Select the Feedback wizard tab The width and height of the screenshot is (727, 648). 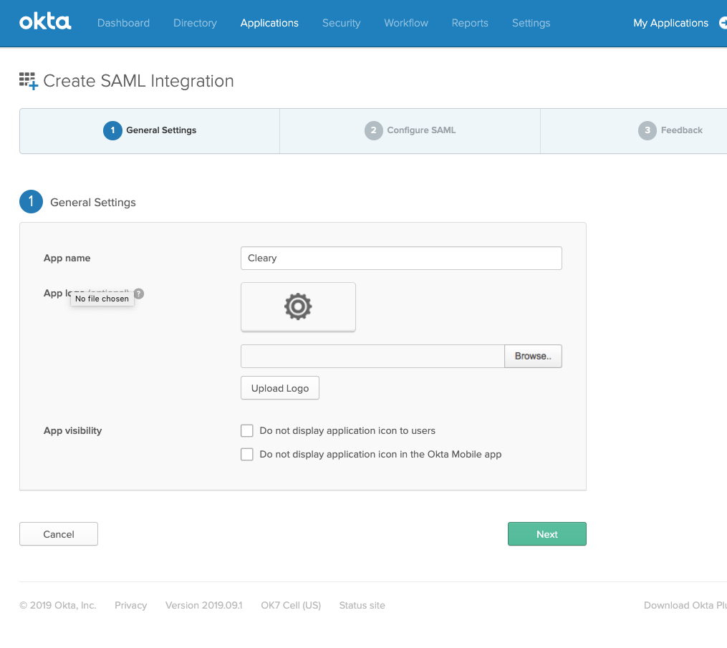click(x=634, y=131)
